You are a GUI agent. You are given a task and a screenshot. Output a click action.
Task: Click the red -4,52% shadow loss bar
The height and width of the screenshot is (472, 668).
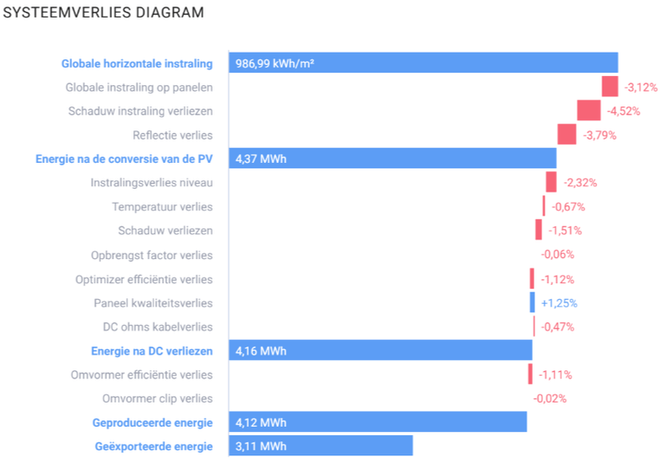click(x=589, y=110)
